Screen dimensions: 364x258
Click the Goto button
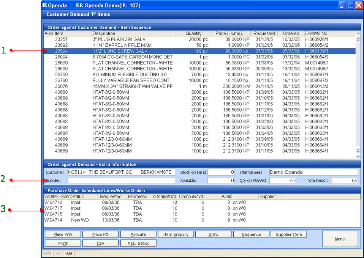click(x=213, y=234)
